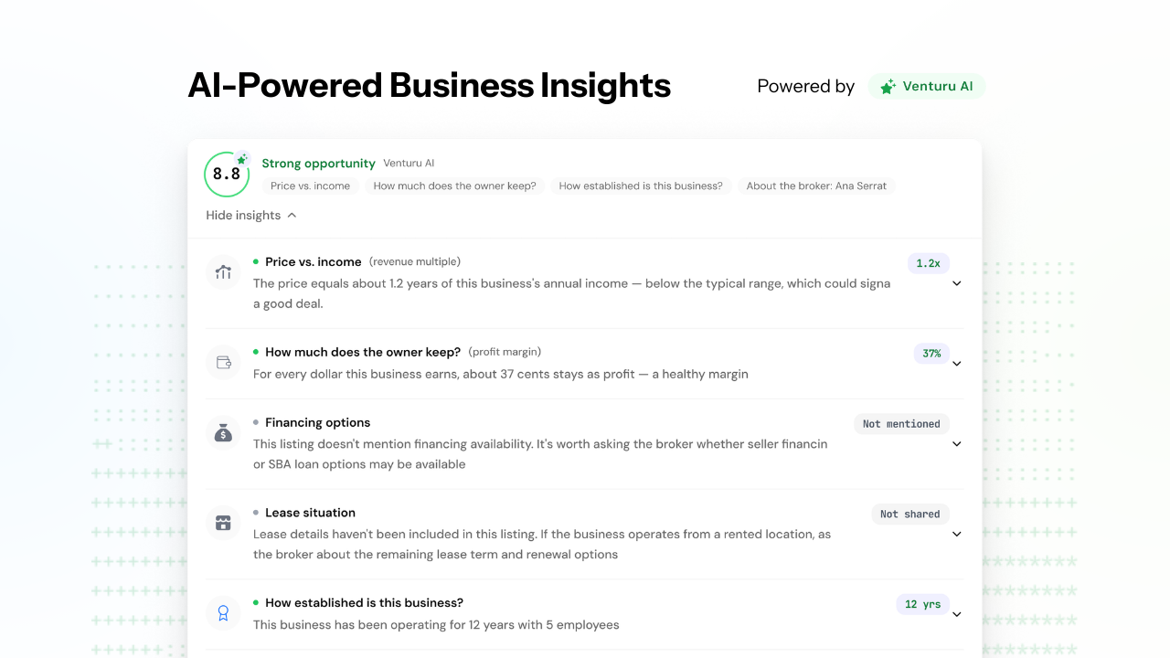Image resolution: width=1170 pixels, height=658 pixels.
Task: Select the 'About the broker: Ana Serrat' chip
Action: [x=816, y=186]
